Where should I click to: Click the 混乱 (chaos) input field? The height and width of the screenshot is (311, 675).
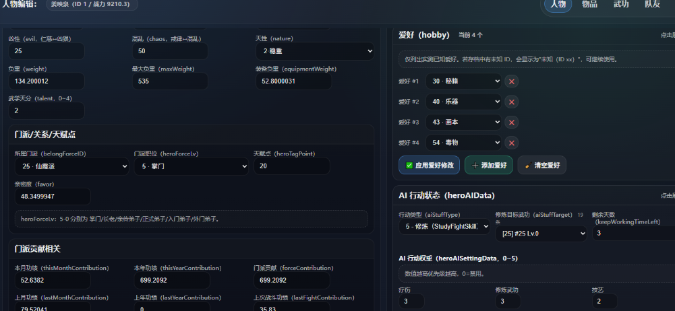pyautogui.click(x=170, y=51)
